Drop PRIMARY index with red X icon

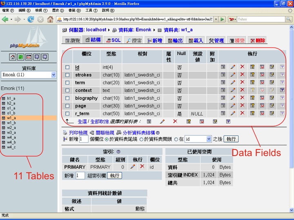[x=143, y=166]
